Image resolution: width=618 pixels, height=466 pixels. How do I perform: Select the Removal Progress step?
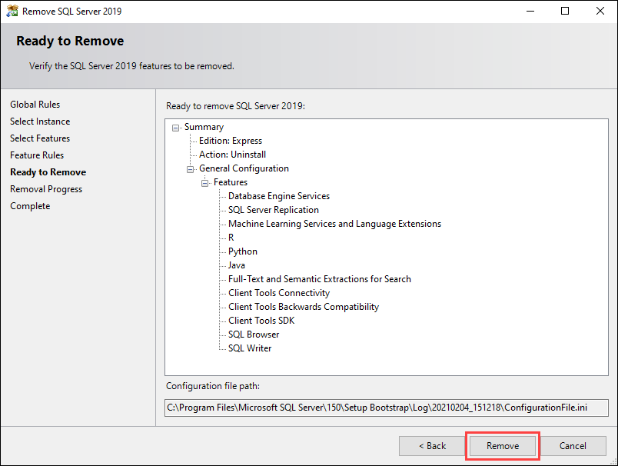[46, 189]
